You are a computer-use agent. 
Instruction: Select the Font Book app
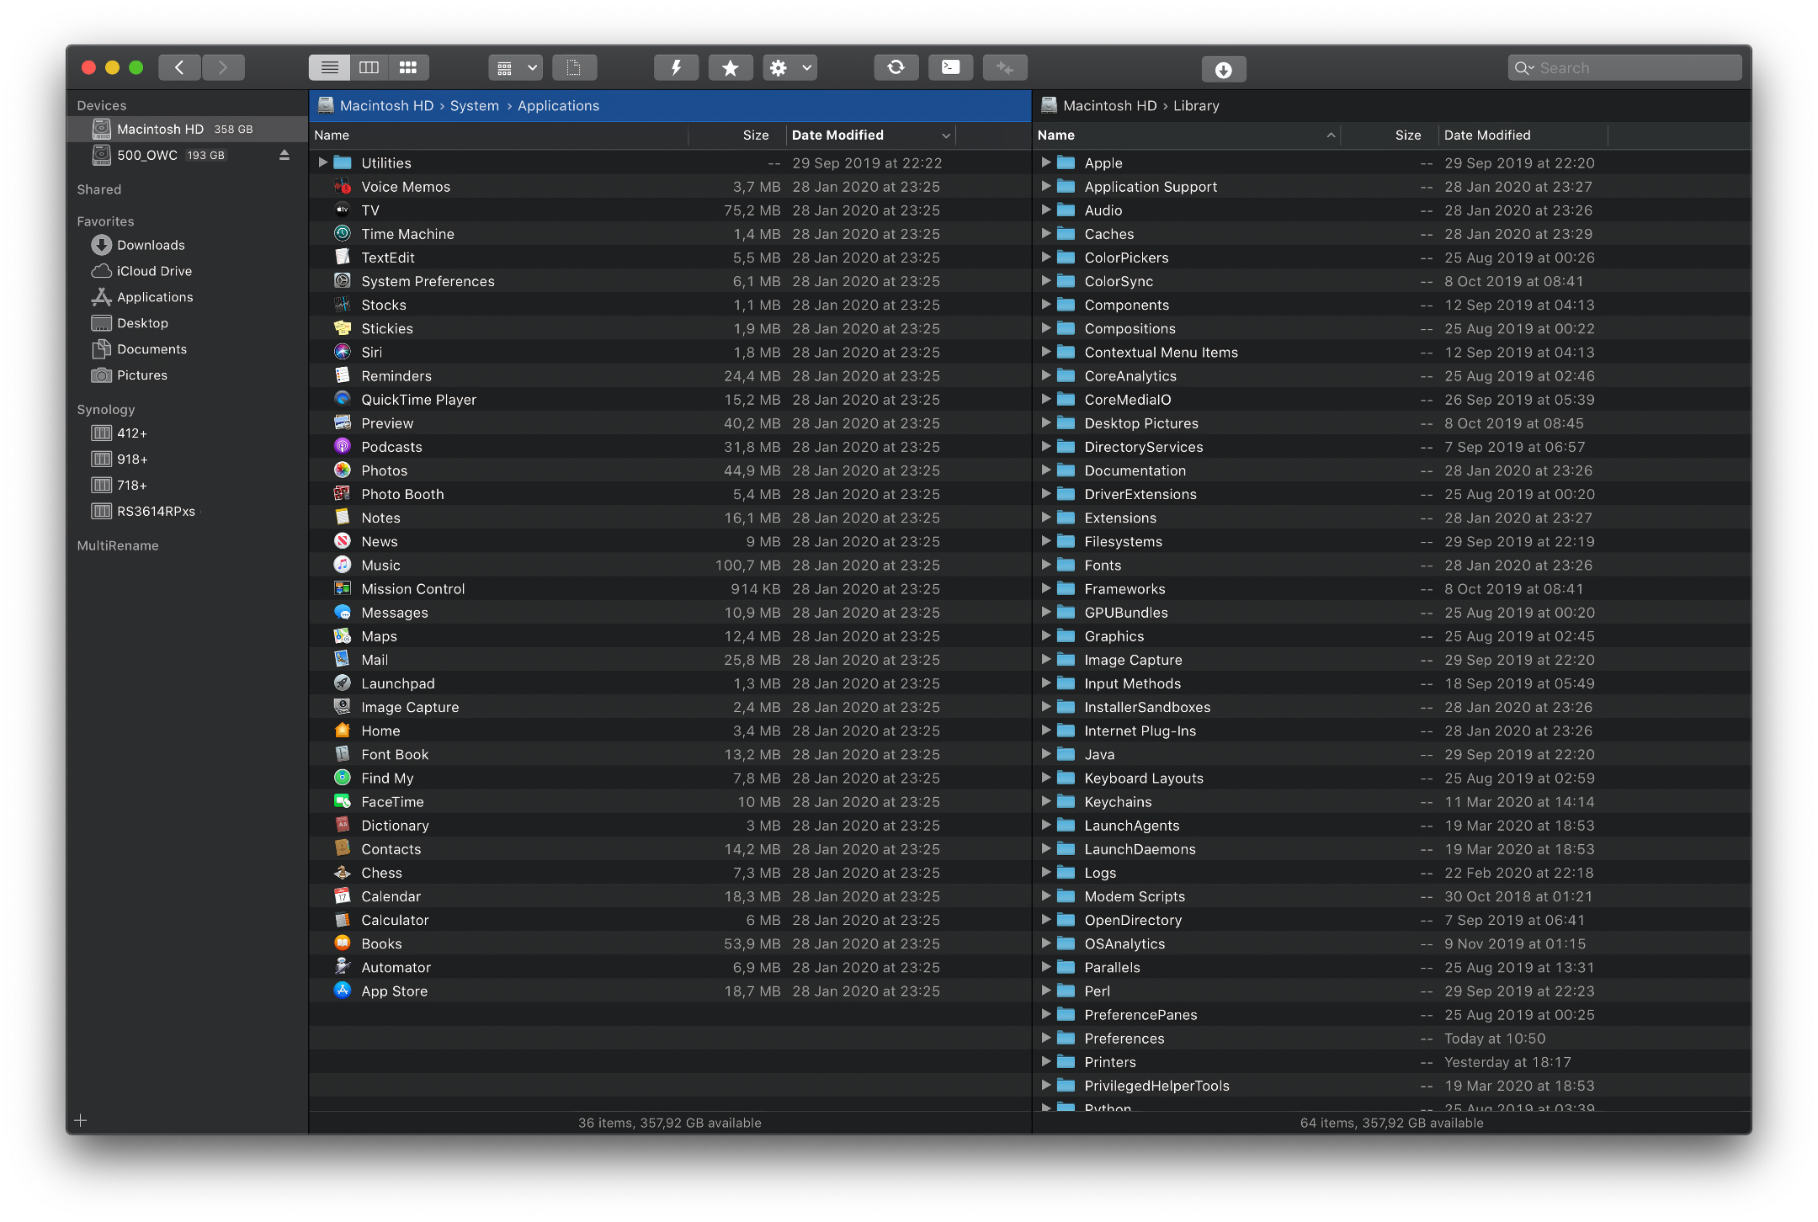[x=670, y=755]
